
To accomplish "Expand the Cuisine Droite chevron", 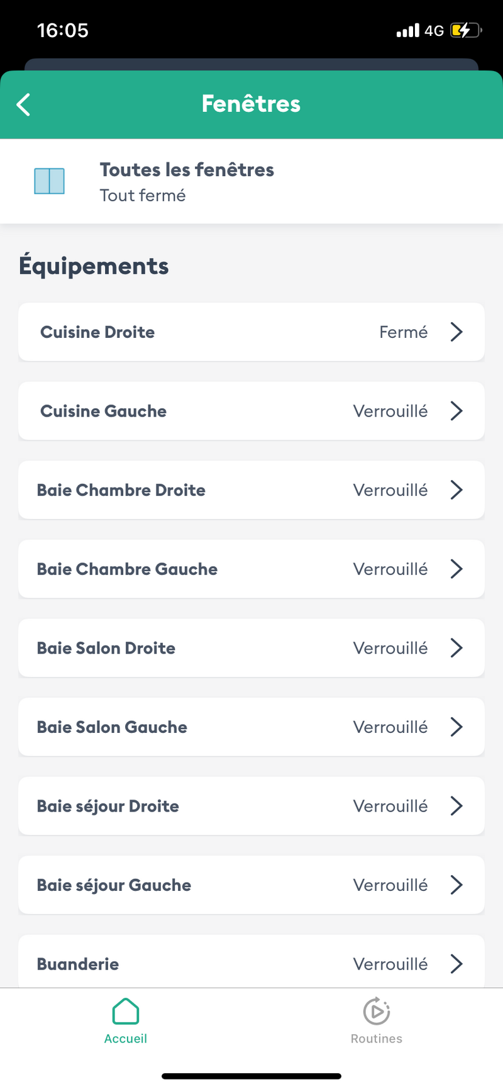I will (x=456, y=332).
